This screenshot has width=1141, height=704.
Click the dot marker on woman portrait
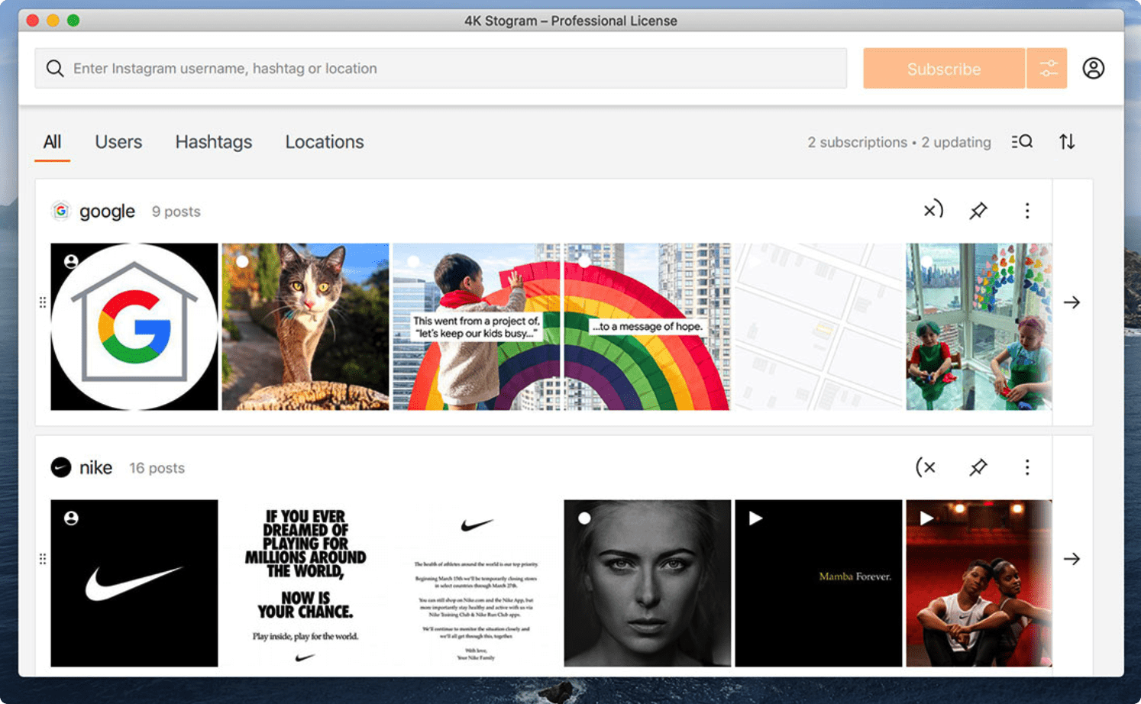[584, 518]
